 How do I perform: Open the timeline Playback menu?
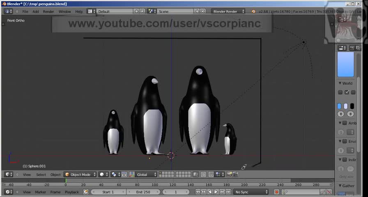coord(72,192)
